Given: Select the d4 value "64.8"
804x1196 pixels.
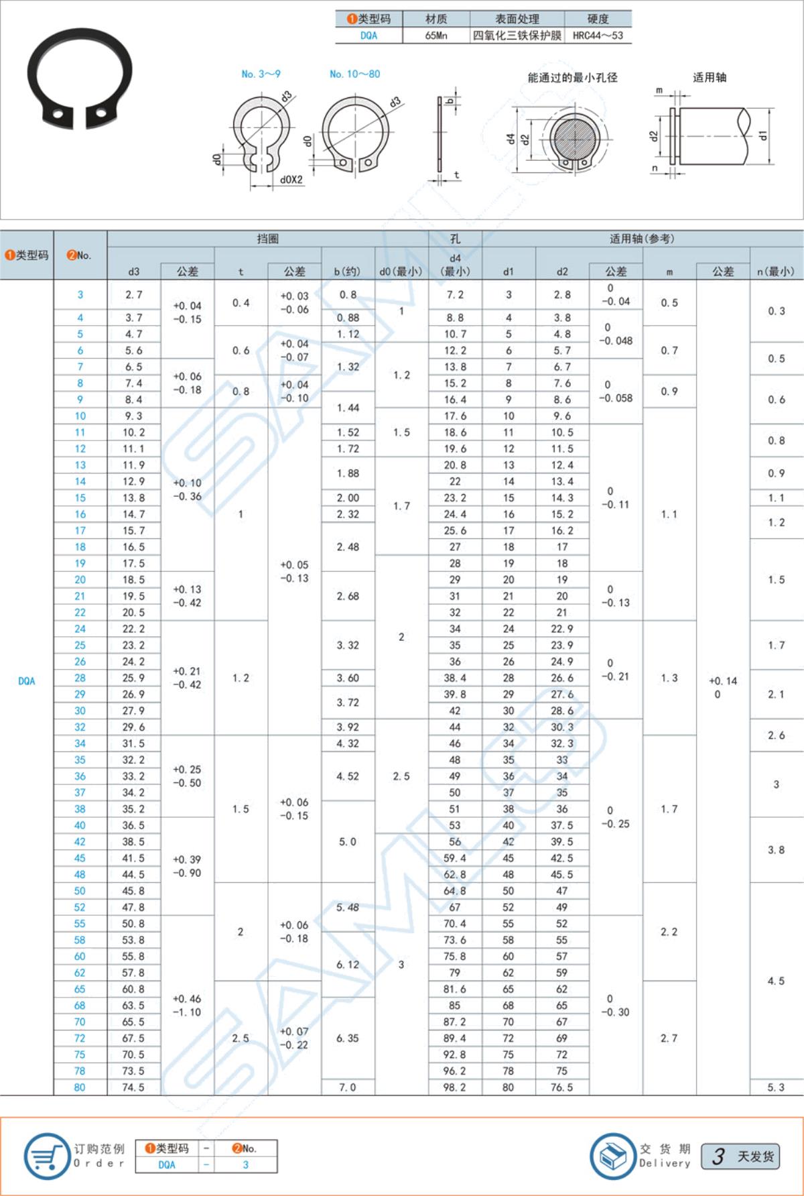Looking at the screenshot, I should (x=455, y=891).
